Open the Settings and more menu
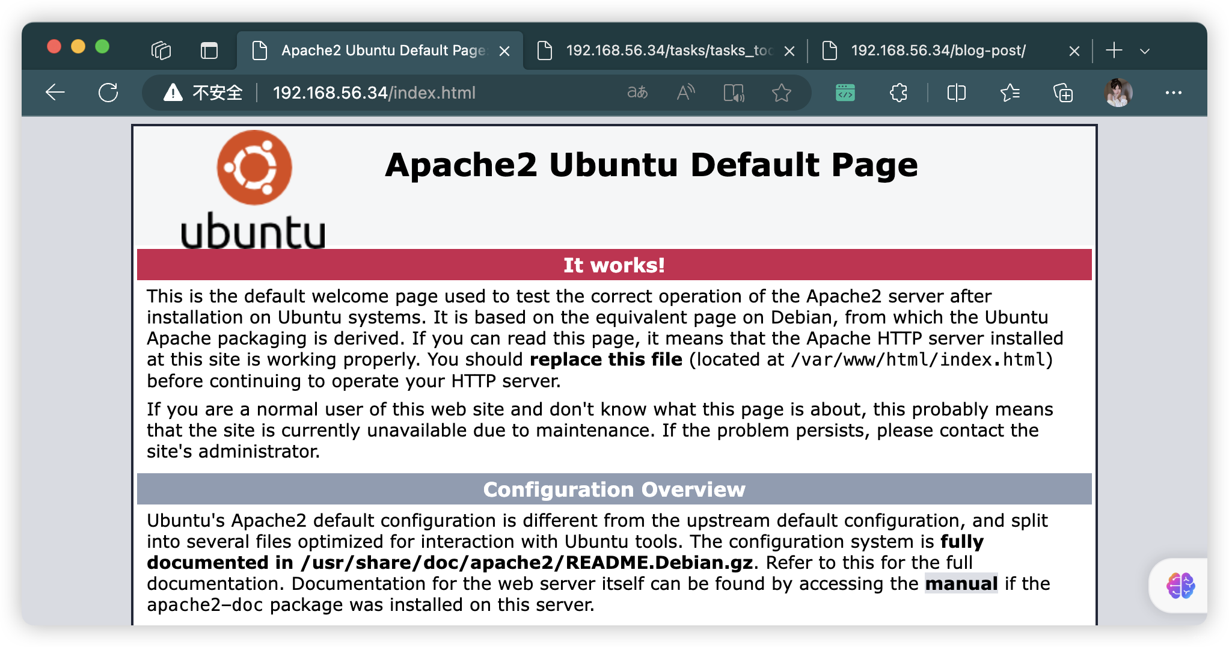 tap(1173, 93)
